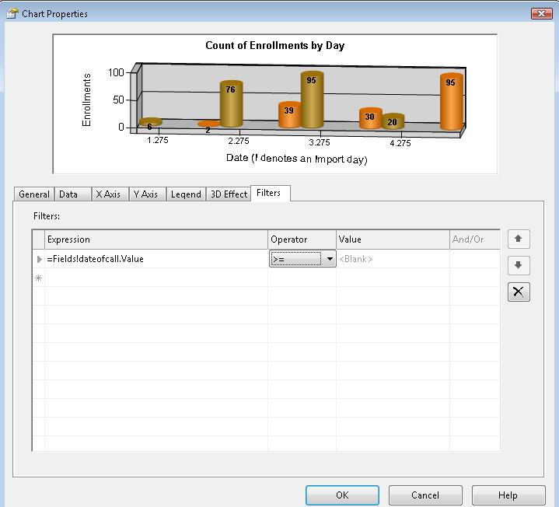Viewport: 559px width, 507px height.
Task: Open the Data tab
Action: (x=68, y=194)
